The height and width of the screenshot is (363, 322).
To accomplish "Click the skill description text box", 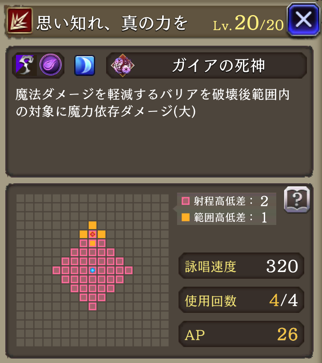I will pos(159,111).
